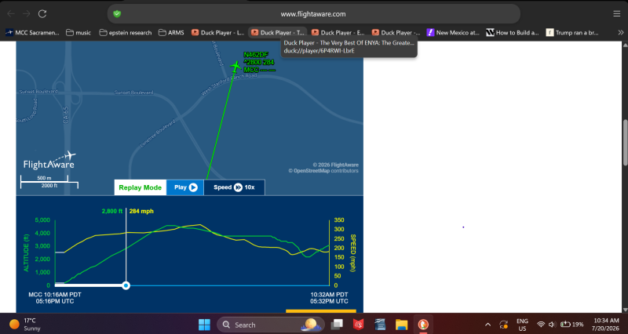Click the 2,800 ft altitude readout

tap(112, 211)
